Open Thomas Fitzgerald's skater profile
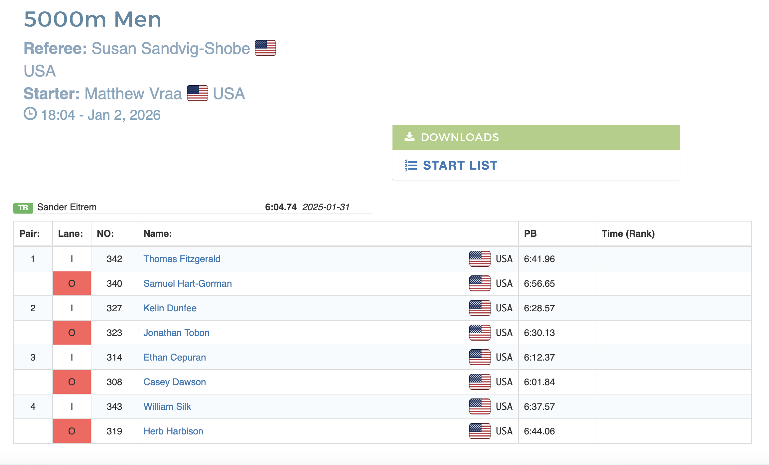The height and width of the screenshot is (465, 769). pyautogui.click(x=182, y=259)
